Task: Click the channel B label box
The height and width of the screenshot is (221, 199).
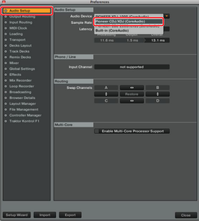Action: [x=158, y=87]
